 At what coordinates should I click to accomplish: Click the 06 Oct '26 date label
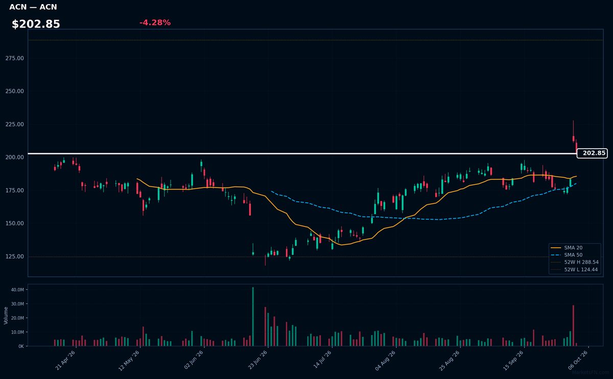click(x=578, y=360)
